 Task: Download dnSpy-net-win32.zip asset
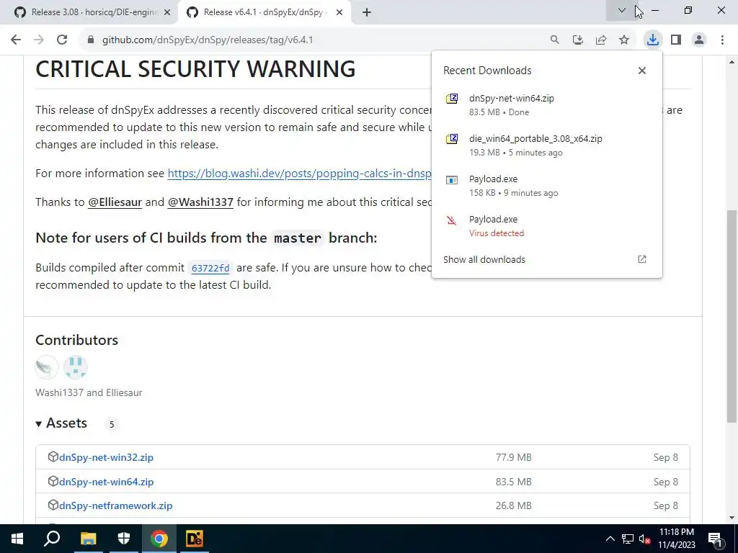pos(107,457)
